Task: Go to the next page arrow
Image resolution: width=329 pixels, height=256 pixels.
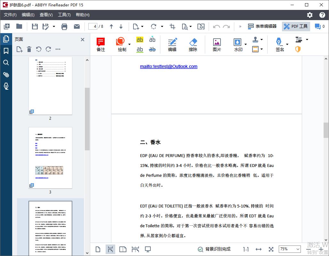Action: [x=121, y=26]
